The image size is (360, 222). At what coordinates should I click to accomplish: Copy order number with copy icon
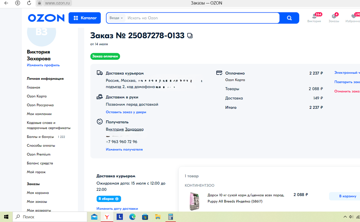point(190,36)
